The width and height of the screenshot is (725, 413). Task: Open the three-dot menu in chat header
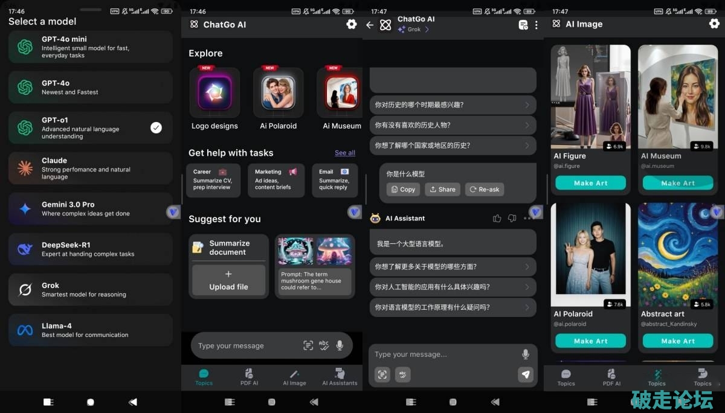(x=536, y=25)
